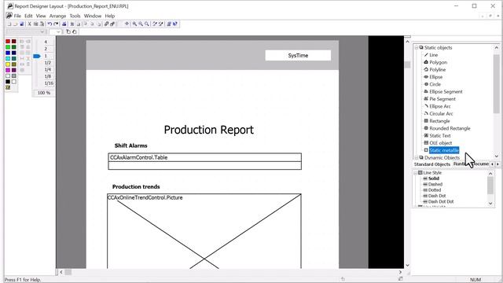Image resolution: width=503 pixels, height=283 pixels.
Task: Click the Paste icon in toolbar
Action: point(42,24)
